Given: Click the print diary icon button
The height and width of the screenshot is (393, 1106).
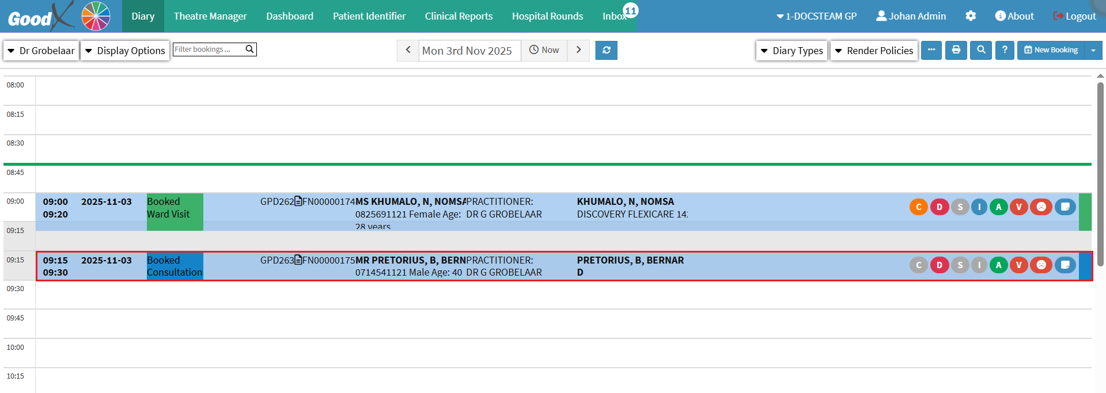Looking at the screenshot, I should tap(956, 50).
